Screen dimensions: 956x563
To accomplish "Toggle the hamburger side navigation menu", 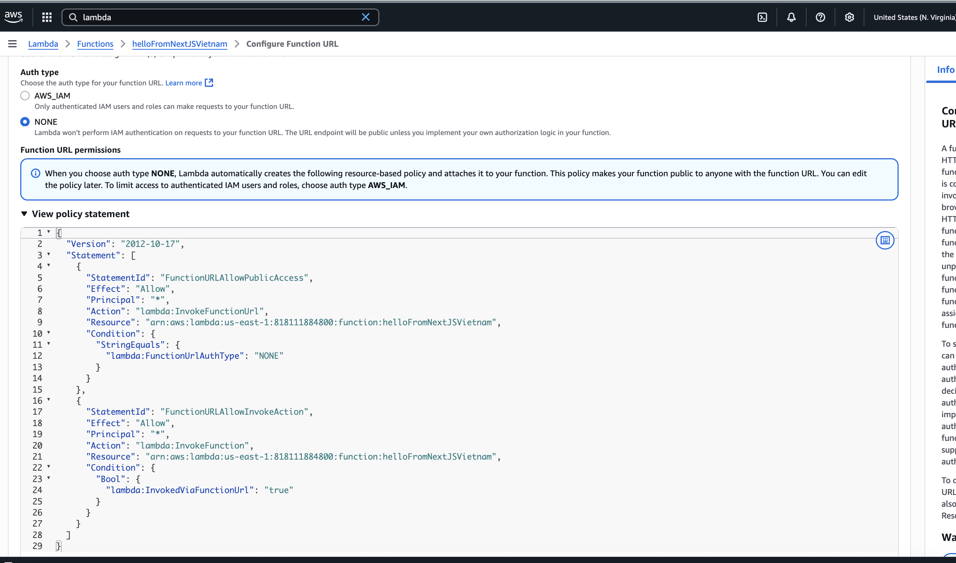I will (13, 44).
